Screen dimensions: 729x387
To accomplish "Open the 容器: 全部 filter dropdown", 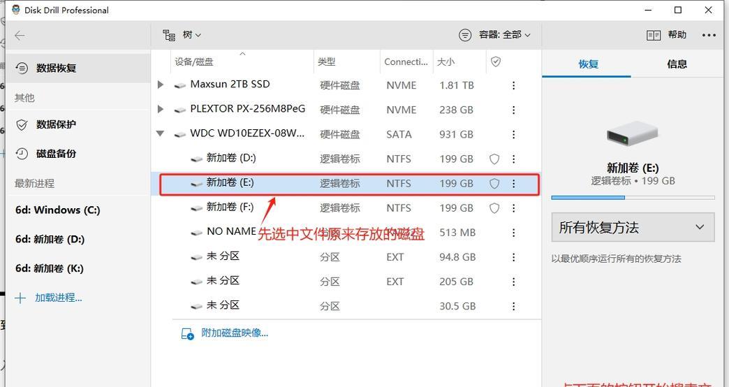I will (504, 35).
